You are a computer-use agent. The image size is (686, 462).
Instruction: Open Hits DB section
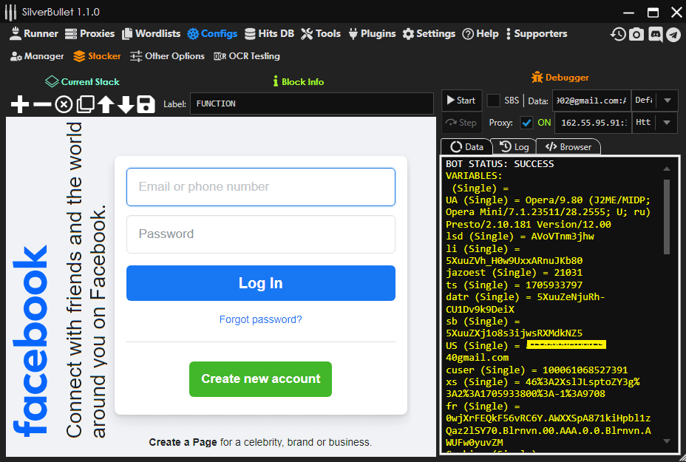pyautogui.click(x=270, y=34)
